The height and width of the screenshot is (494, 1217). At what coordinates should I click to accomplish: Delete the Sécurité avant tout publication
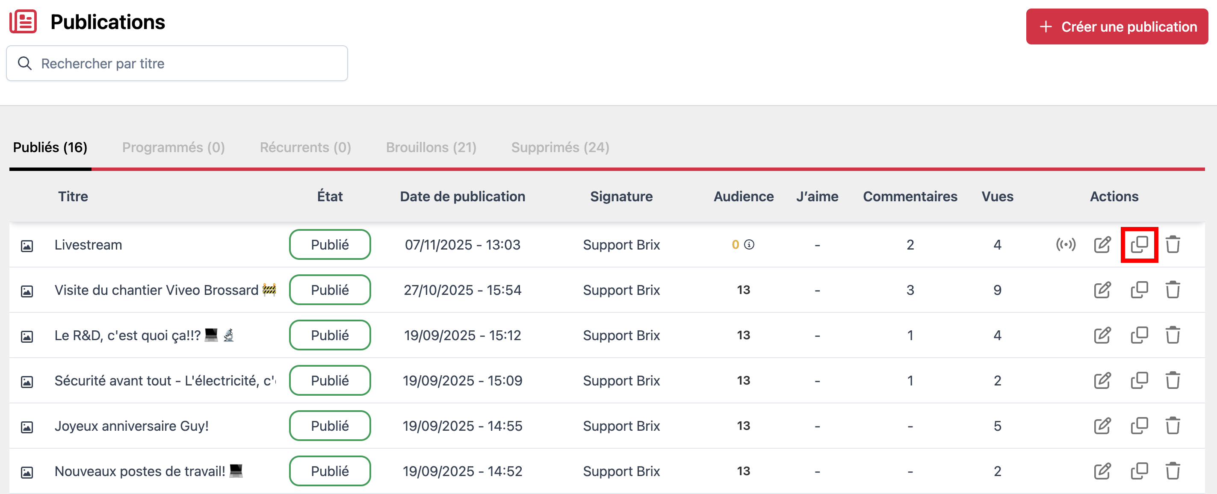(1173, 381)
